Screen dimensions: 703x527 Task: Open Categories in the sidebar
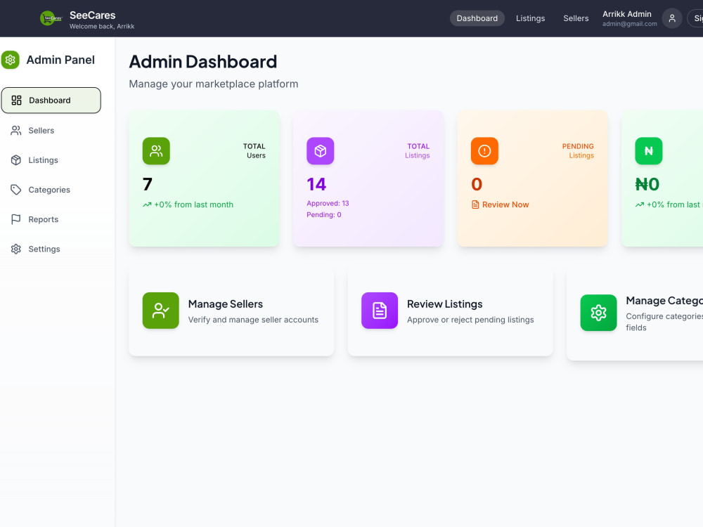point(51,190)
